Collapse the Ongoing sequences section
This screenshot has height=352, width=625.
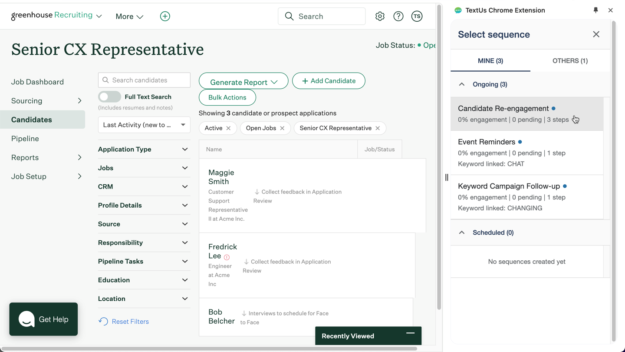(462, 84)
